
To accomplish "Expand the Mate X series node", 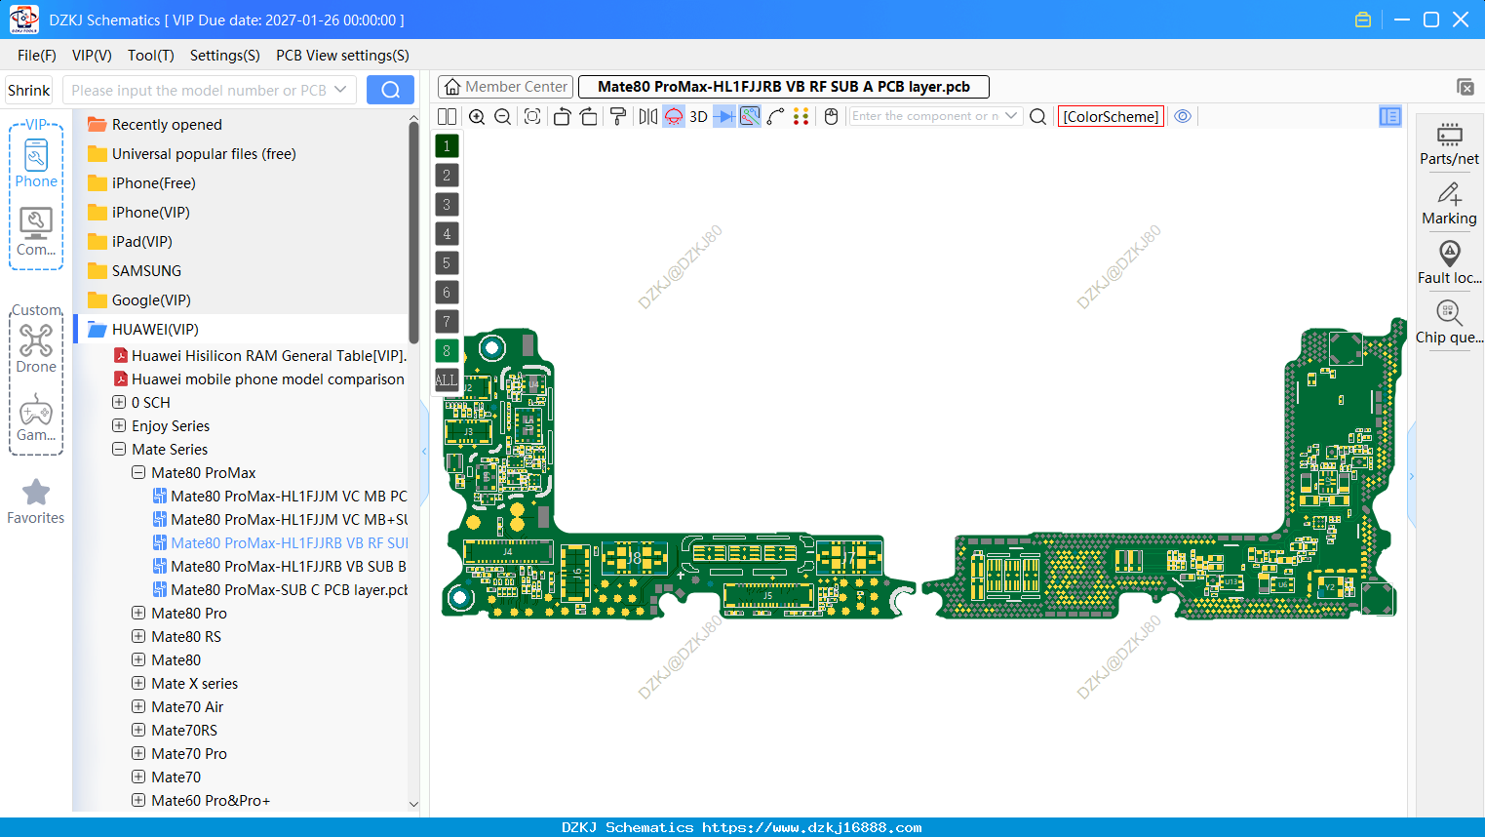I will [x=138, y=683].
